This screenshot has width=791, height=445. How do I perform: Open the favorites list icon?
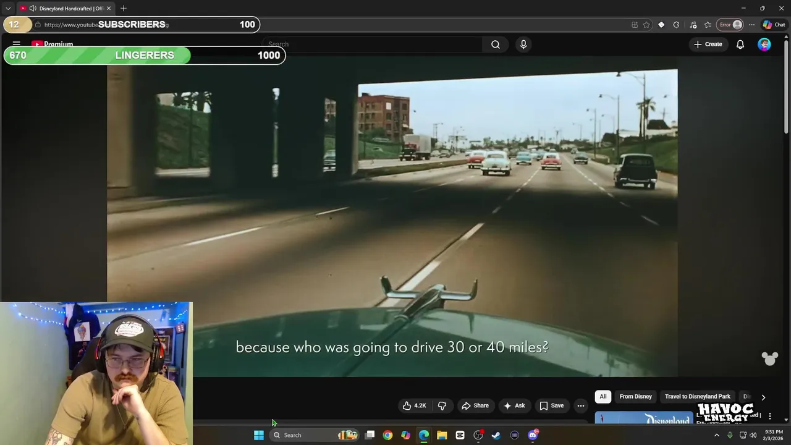pos(708,25)
